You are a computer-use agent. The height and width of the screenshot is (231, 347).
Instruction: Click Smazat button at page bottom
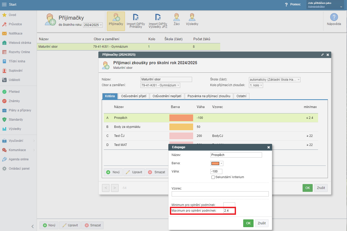click(92, 225)
